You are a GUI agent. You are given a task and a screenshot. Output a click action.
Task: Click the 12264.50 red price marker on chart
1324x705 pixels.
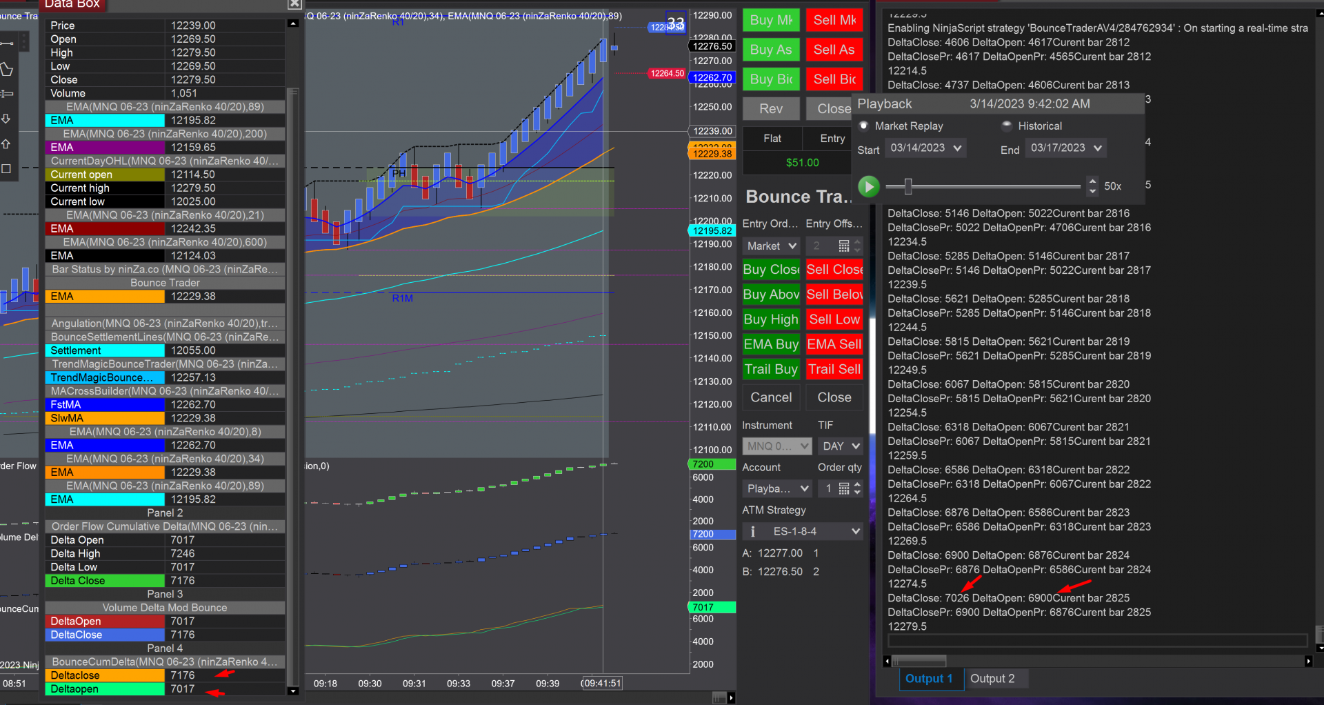coord(668,73)
